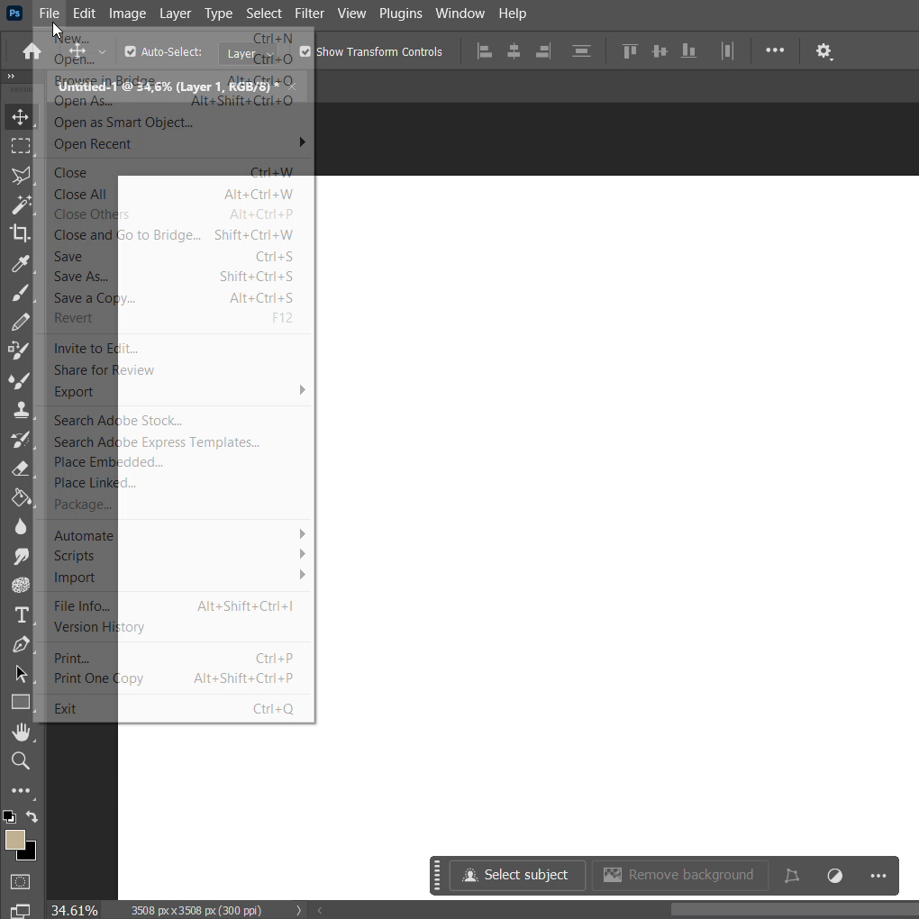Select the Brush tool
Image resolution: width=919 pixels, height=919 pixels.
point(21,293)
